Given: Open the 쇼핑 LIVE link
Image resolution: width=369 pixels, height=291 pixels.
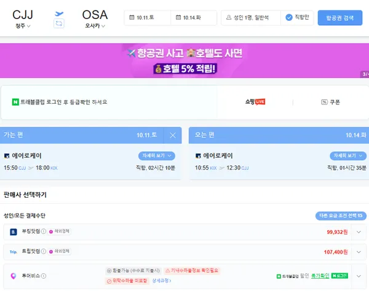Looking at the screenshot, I should (x=255, y=102).
